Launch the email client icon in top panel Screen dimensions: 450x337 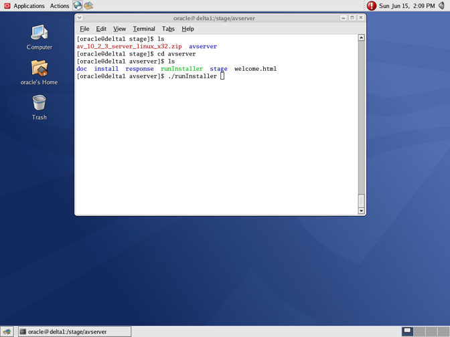88,5
